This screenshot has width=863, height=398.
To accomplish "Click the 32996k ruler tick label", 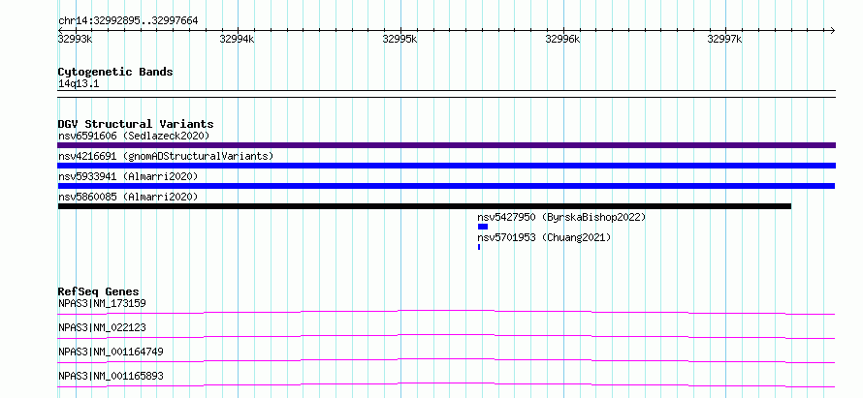I will click(562, 39).
